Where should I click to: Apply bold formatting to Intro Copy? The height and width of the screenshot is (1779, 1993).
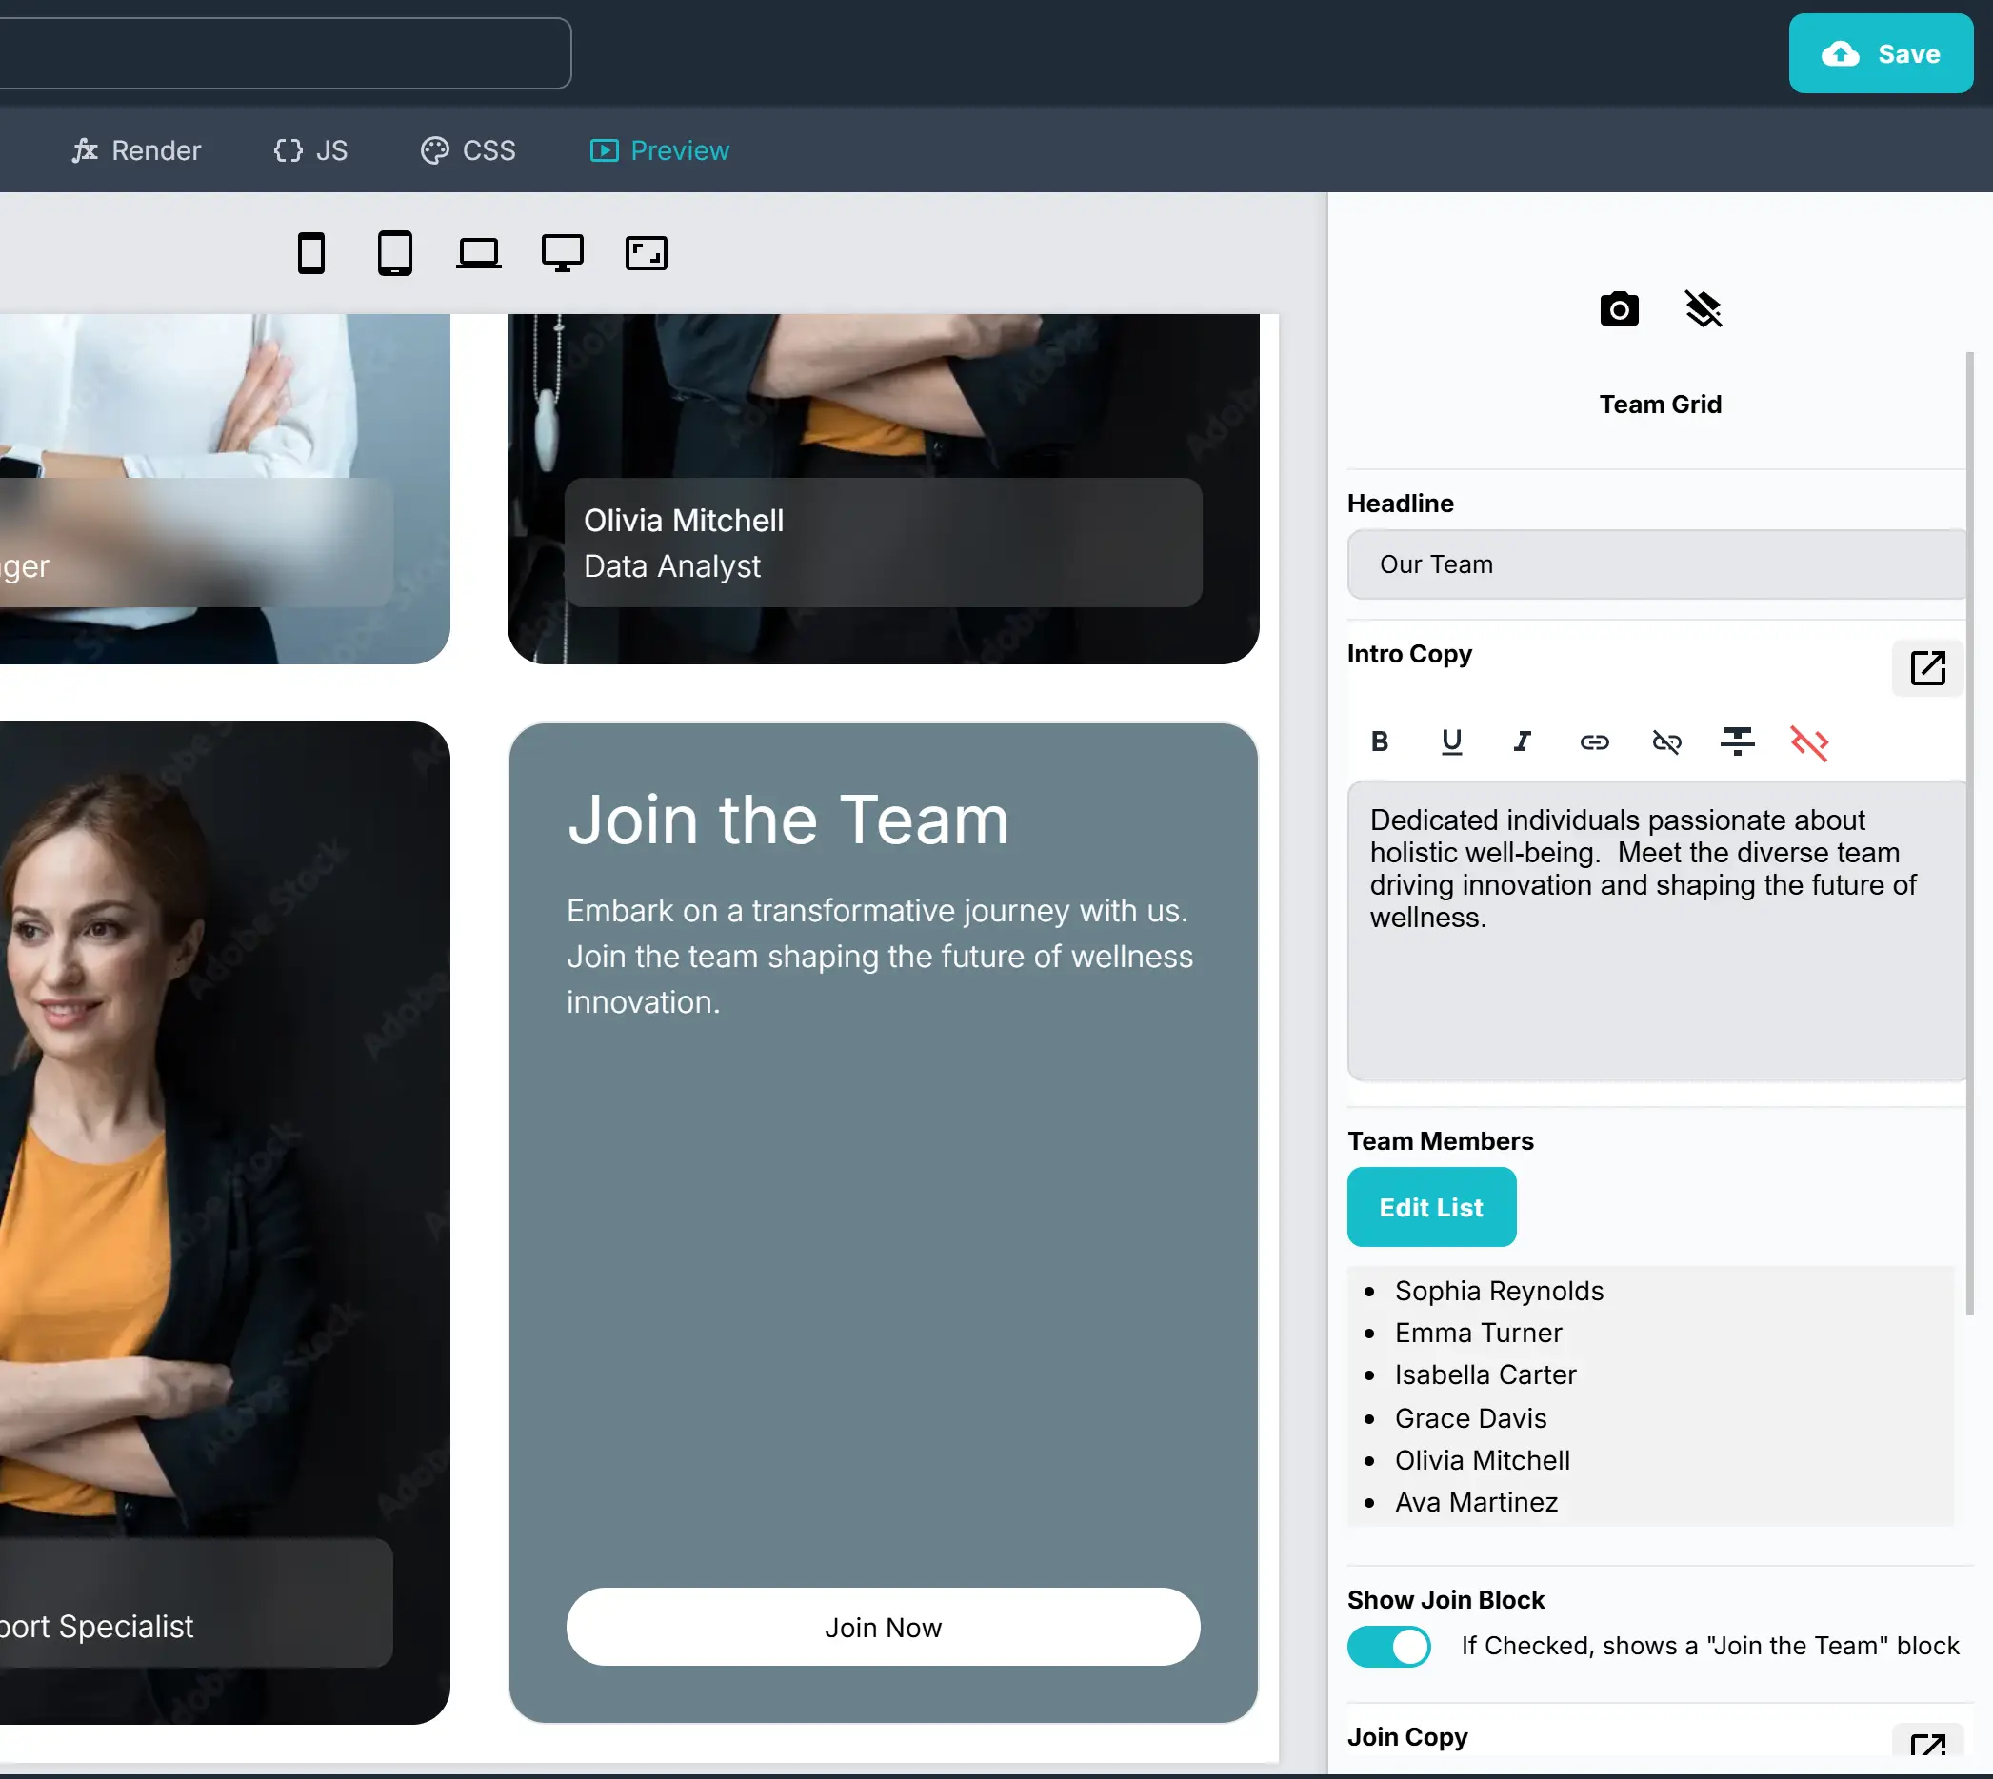pos(1380,741)
